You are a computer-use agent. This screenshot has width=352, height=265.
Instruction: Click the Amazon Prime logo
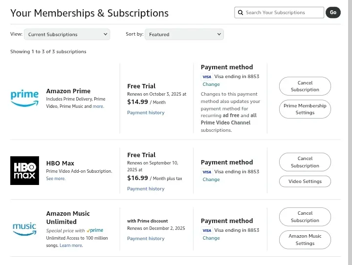24,99
